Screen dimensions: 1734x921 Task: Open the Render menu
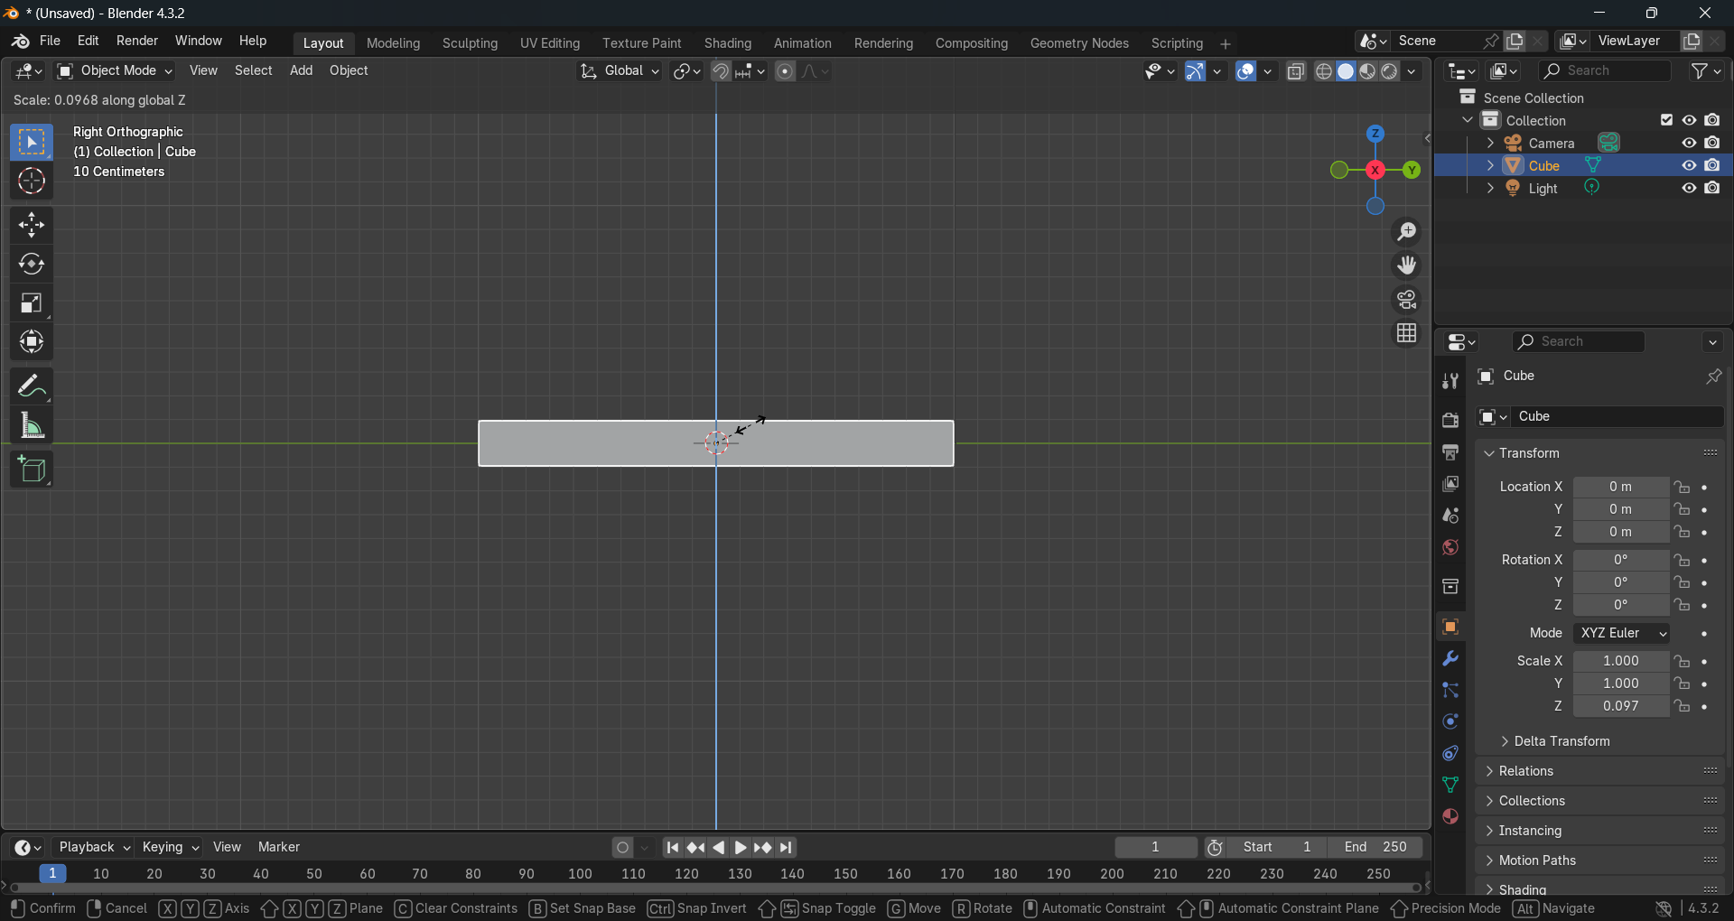[137, 41]
